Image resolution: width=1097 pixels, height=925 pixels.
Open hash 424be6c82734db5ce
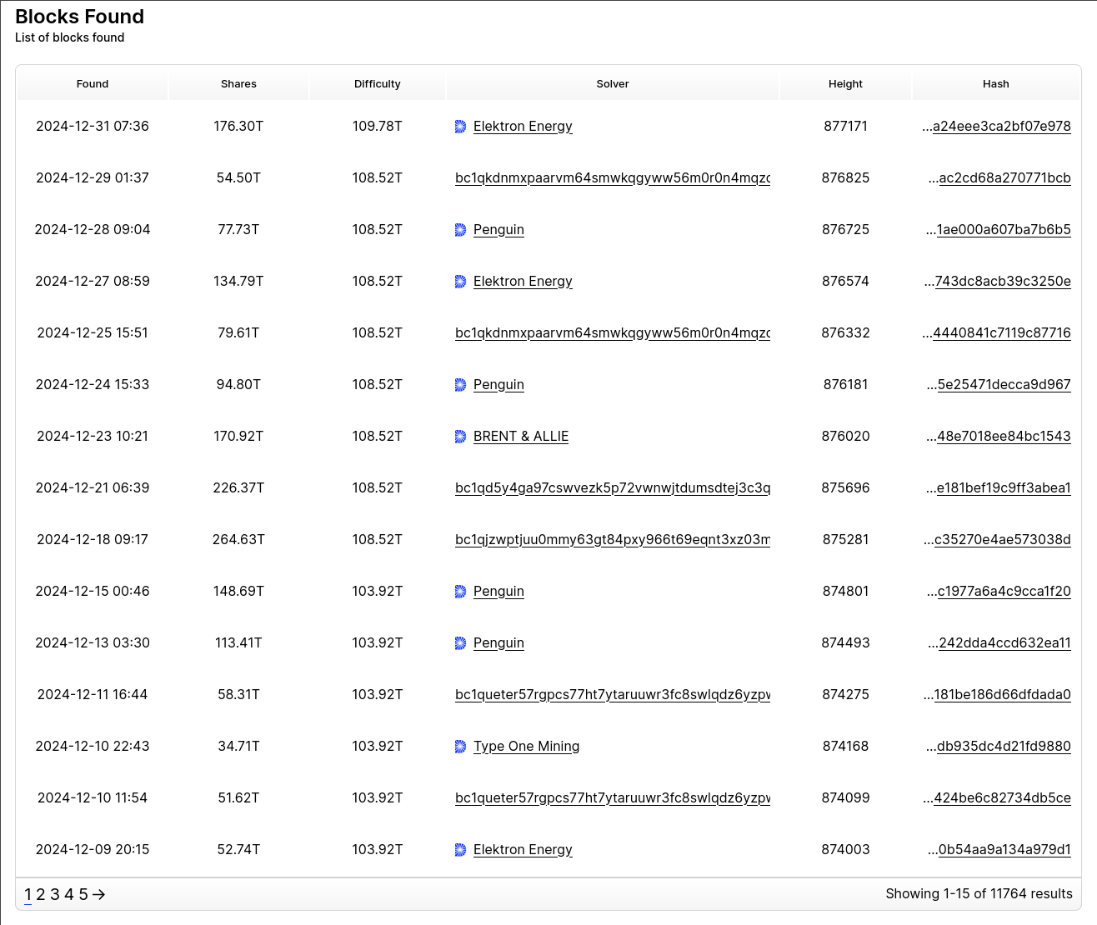(x=1003, y=798)
